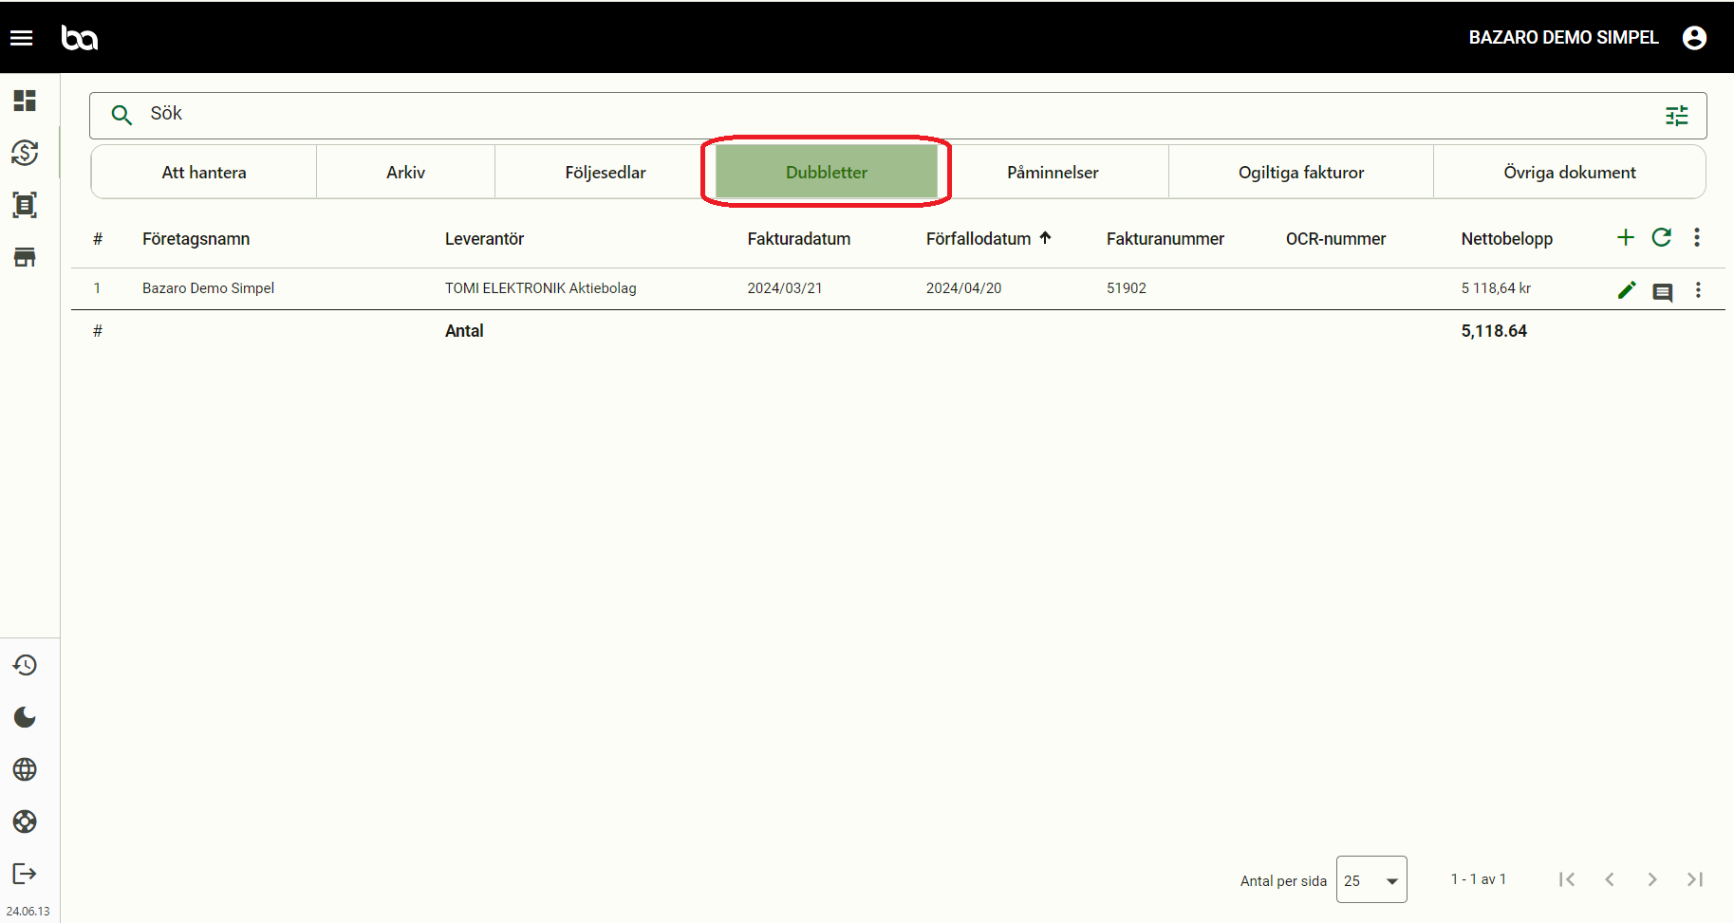Image resolution: width=1734 pixels, height=923 pixels.
Task: Click the version number 24.06.13
Action: pos(28,912)
